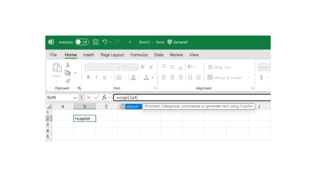Toggle Wrap Text
Viewport: 316px width, 177px height.
coord(219,67)
